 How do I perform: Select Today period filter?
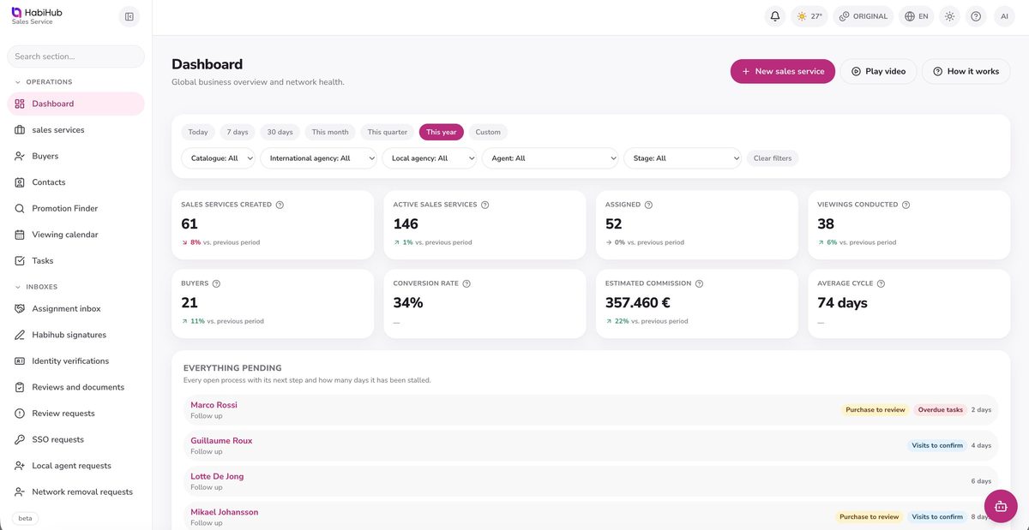(198, 132)
